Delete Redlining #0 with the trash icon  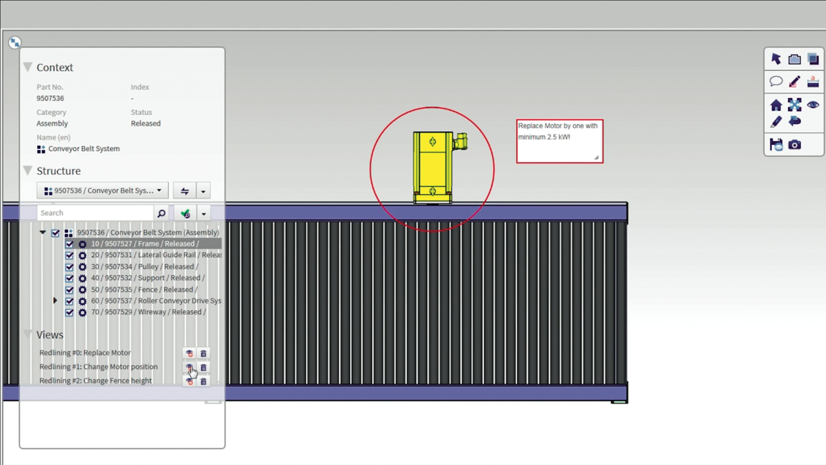point(204,353)
